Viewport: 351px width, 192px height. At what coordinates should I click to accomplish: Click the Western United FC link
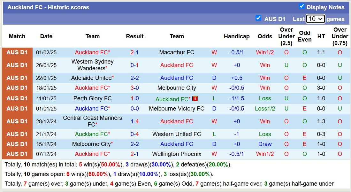pyautogui.click(x=177, y=134)
